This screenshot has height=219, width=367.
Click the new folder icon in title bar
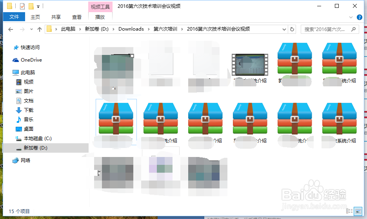click(x=31, y=6)
